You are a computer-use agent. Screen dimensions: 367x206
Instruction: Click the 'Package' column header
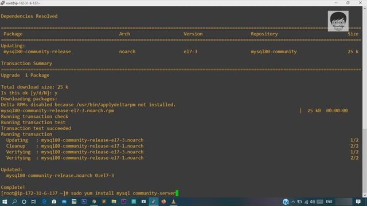(13, 34)
